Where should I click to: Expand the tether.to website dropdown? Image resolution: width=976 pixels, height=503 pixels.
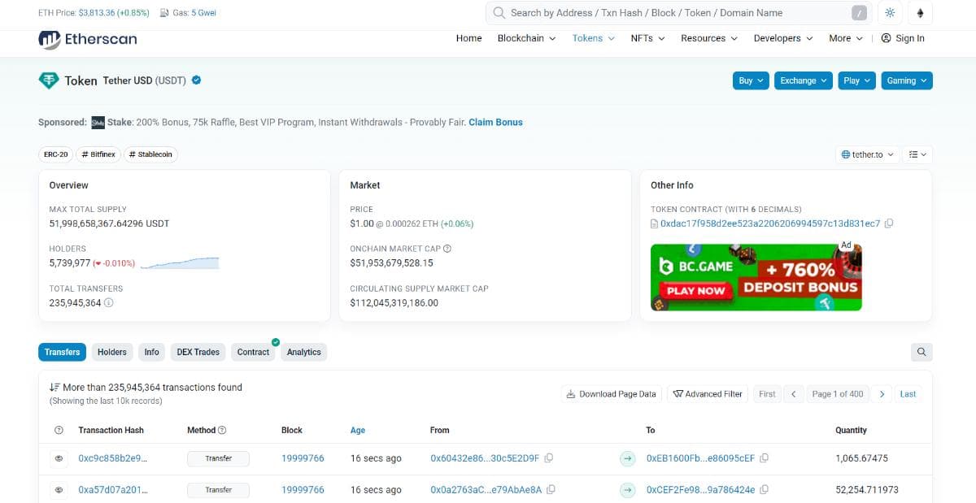[x=867, y=154]
